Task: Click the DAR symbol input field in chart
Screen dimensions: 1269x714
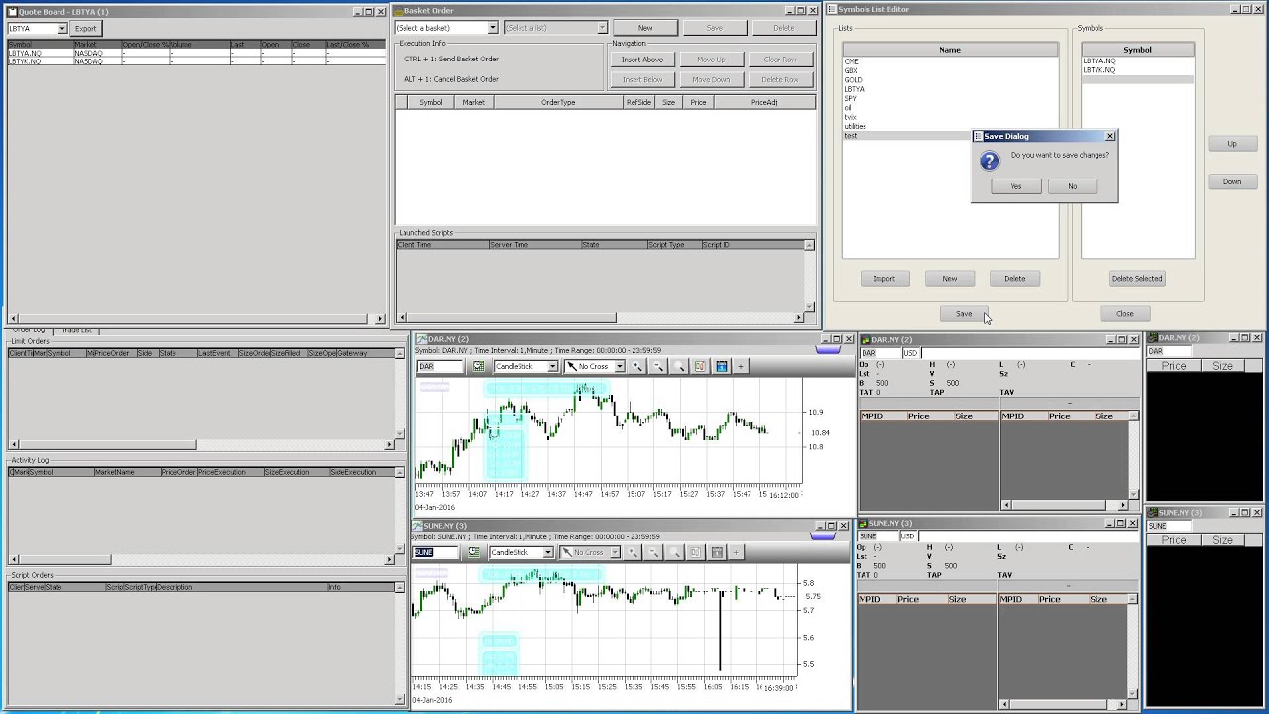Action: (x=440, y=366)
